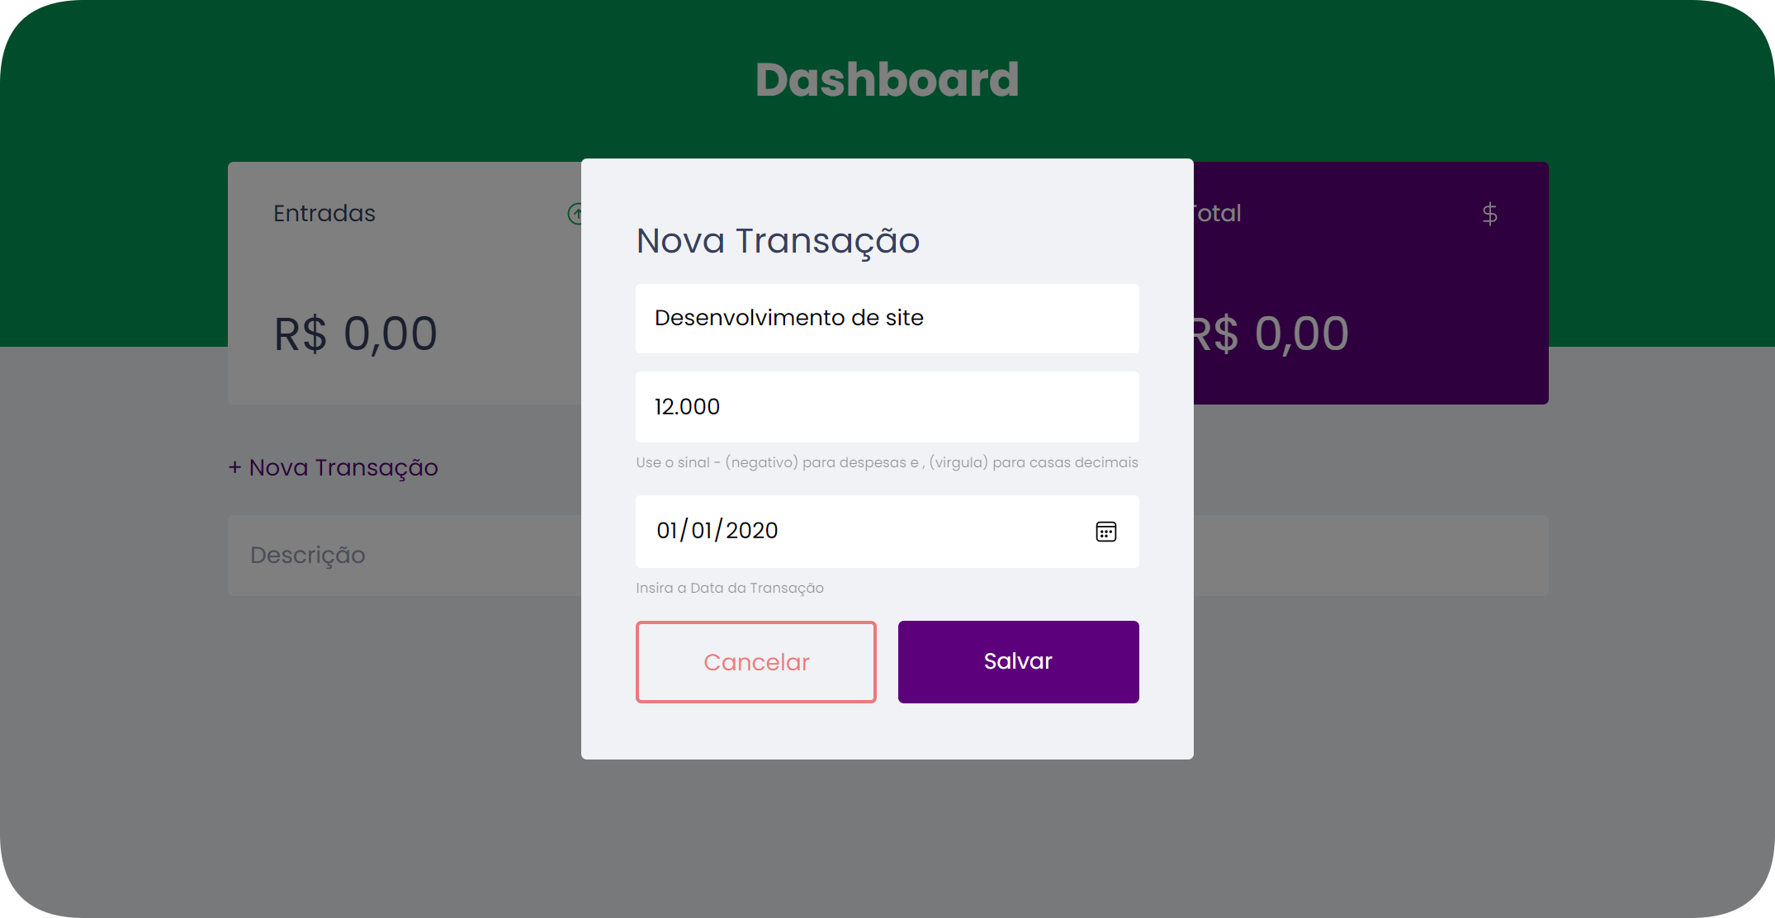Select the value field showing 12.000

[887, 406]
